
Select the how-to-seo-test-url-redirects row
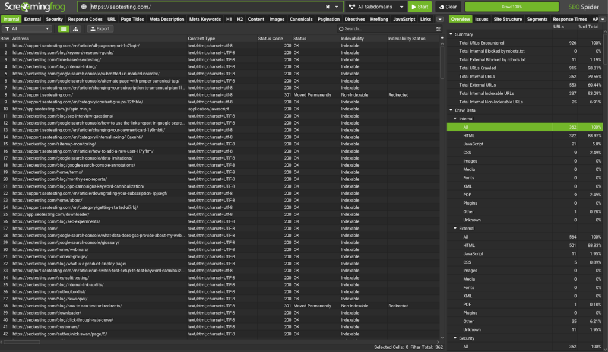[x=220, y=306]
